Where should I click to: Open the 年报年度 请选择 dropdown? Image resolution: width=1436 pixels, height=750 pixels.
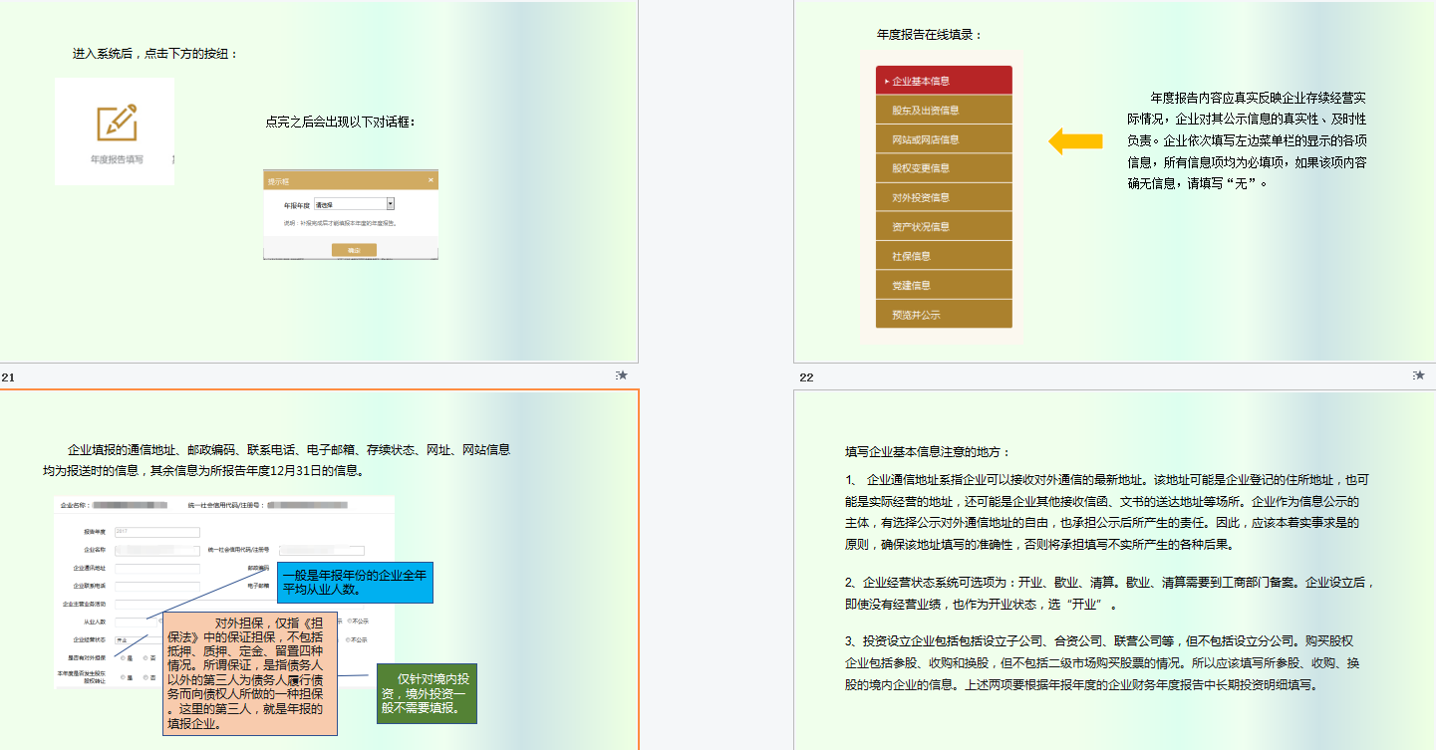[354, 203]
